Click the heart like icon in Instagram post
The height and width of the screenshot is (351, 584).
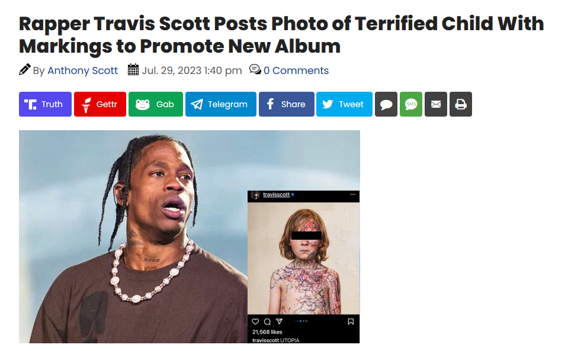coord(255,321)
